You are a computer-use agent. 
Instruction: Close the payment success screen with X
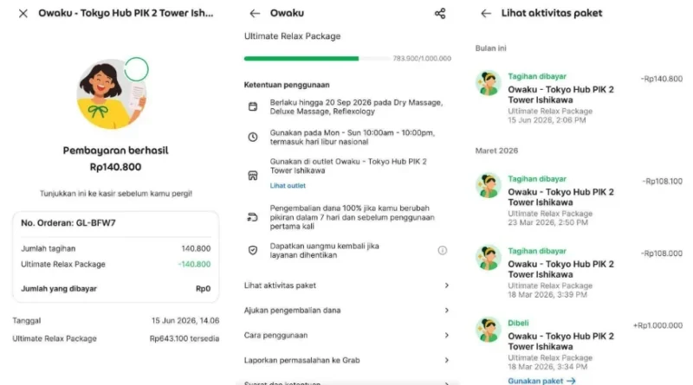tap(23, 14)
